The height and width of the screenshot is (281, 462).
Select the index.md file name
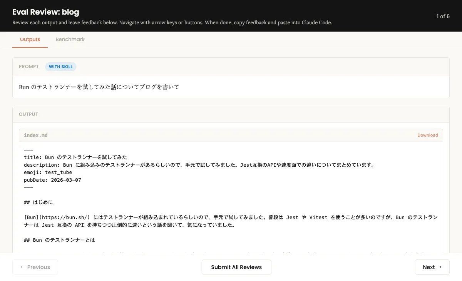[x=36, y=135]
